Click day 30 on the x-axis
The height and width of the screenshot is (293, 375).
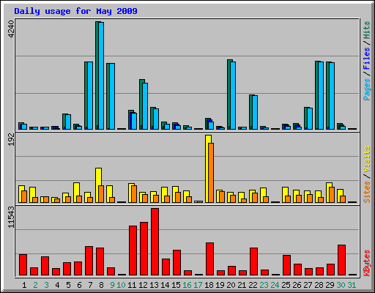click(341, 285)
